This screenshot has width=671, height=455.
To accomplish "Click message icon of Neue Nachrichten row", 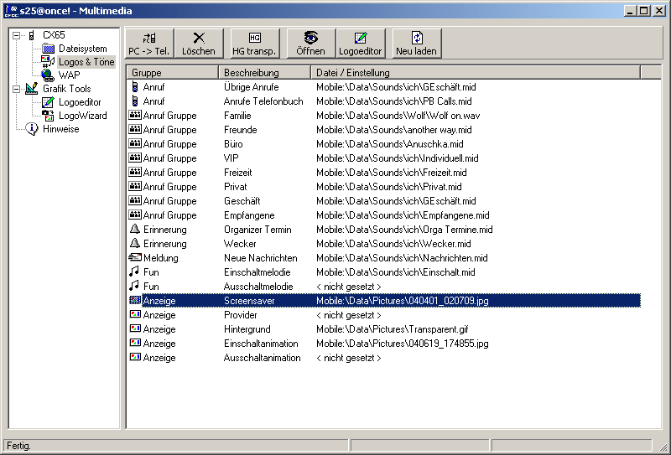I will (x=135, y=257).
